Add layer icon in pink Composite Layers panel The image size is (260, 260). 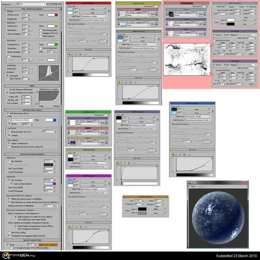click(x=207, y=6)
